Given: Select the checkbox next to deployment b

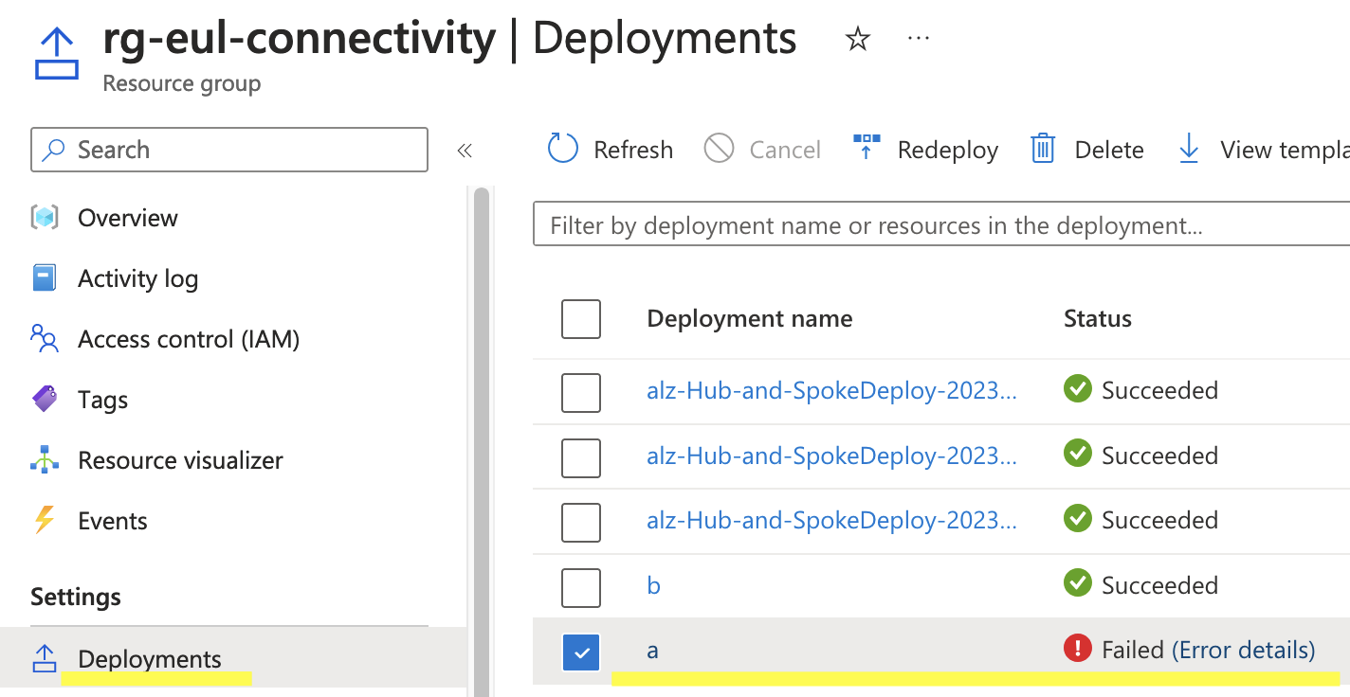Looking at the screenshot, I should tap(581, 587).
